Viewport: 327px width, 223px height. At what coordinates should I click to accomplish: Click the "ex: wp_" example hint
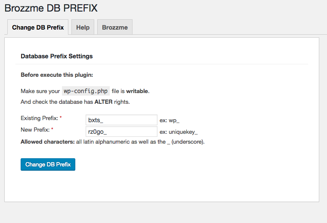coord(169,121)
